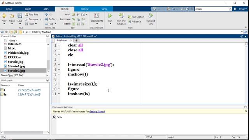Open the Compare dropdown arrow

point(40,19)
